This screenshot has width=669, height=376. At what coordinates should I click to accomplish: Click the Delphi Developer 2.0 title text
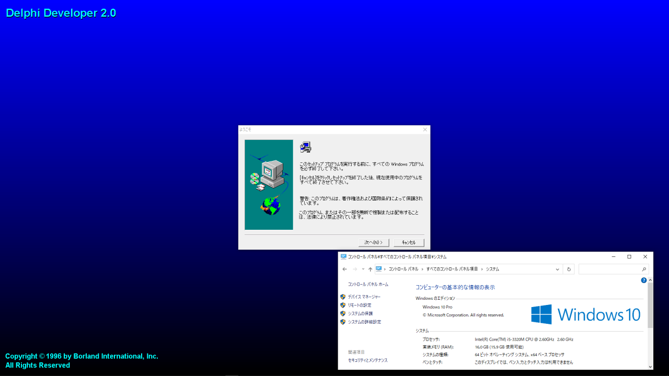61,13
